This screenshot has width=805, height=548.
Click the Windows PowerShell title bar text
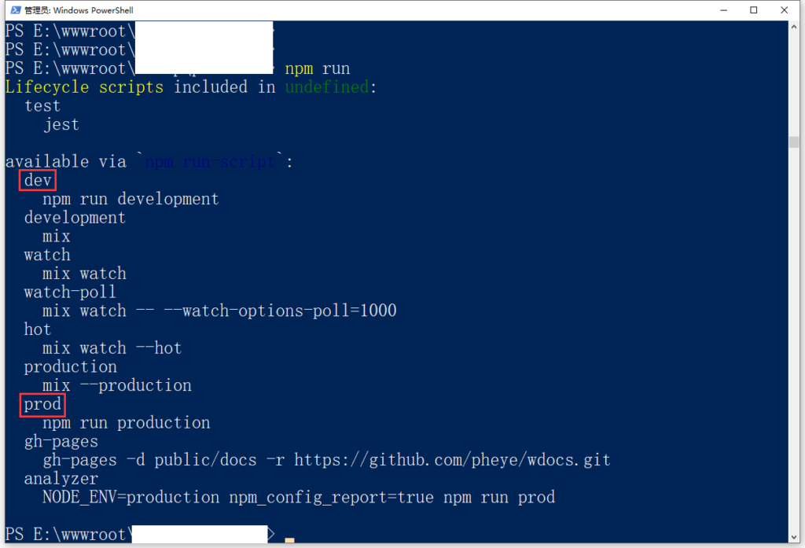pyautogui.click(x=79, y=10)
